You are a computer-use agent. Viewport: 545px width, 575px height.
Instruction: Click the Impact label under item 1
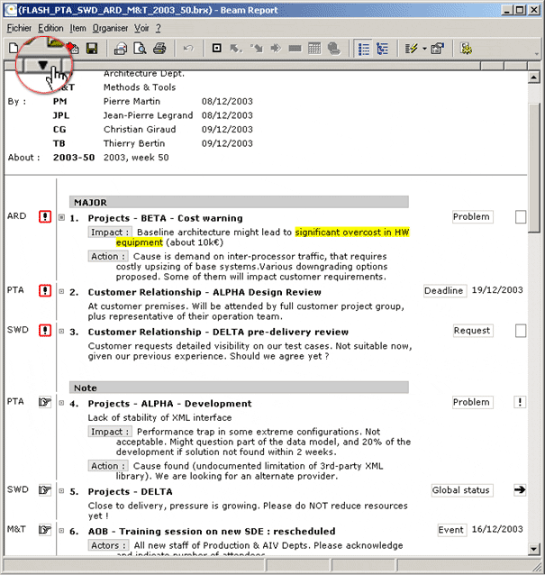click(109, 233)
